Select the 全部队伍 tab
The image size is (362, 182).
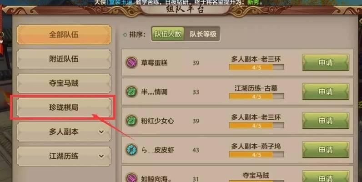tap(64, 35)
